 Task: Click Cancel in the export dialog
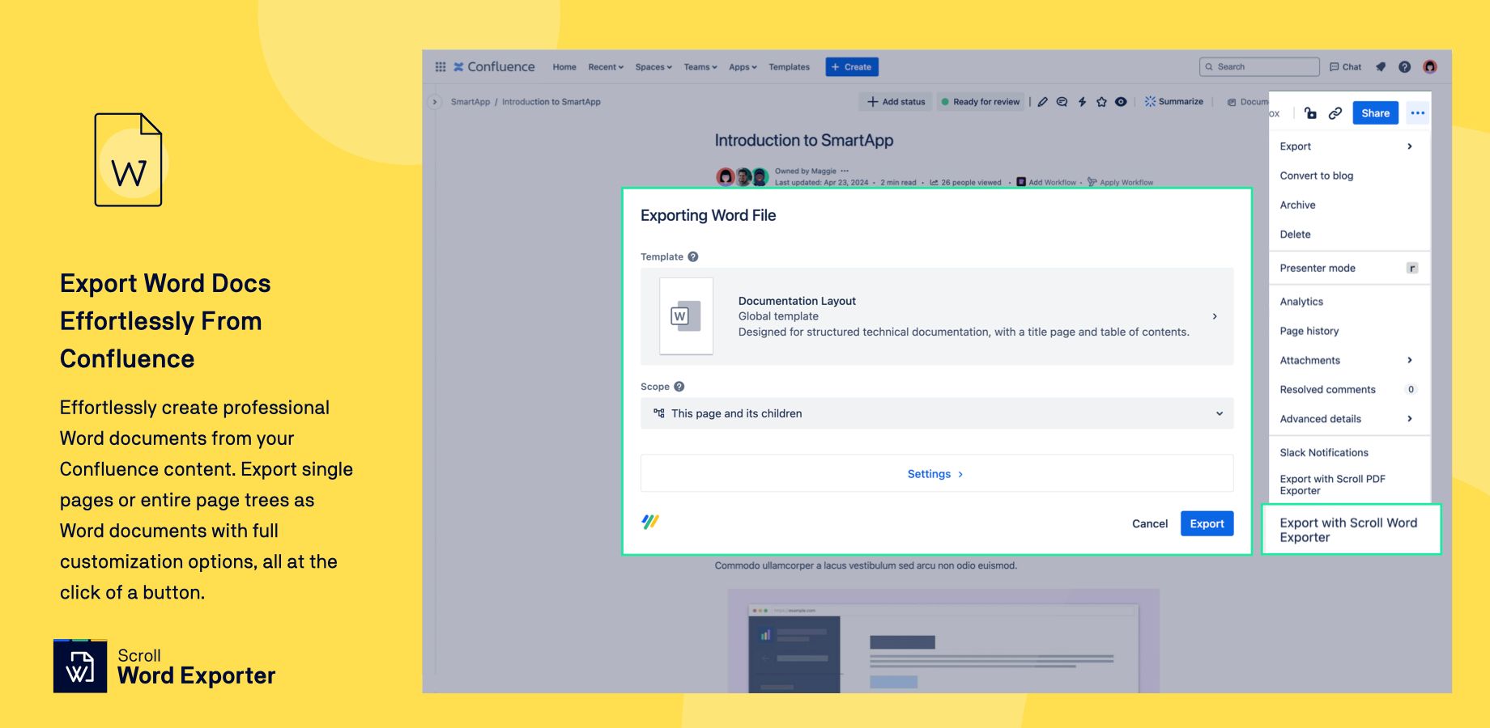(1150, 524)
